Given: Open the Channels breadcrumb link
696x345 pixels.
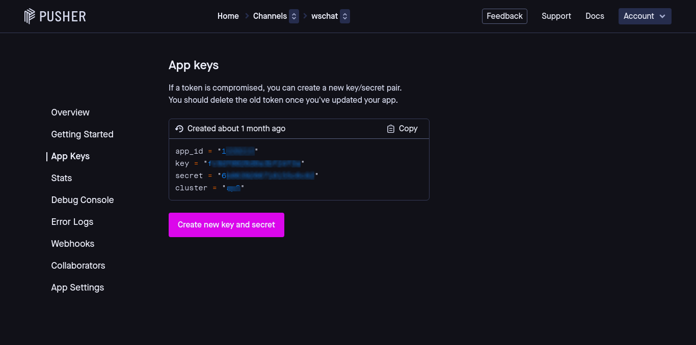Looking at the screenshot, I should 270,16.
